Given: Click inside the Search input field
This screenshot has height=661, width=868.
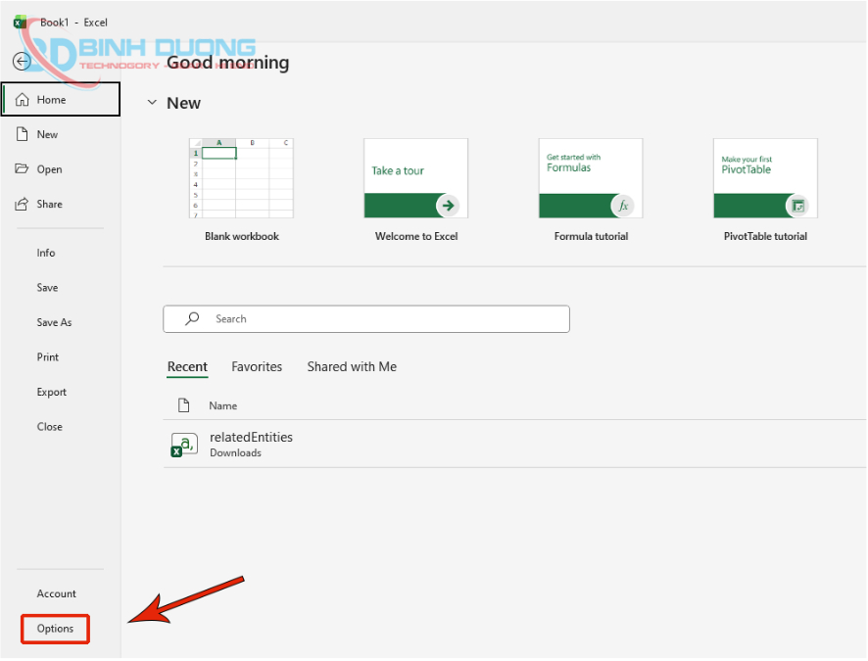Looking at the screenshot, I should pos(382,319).
